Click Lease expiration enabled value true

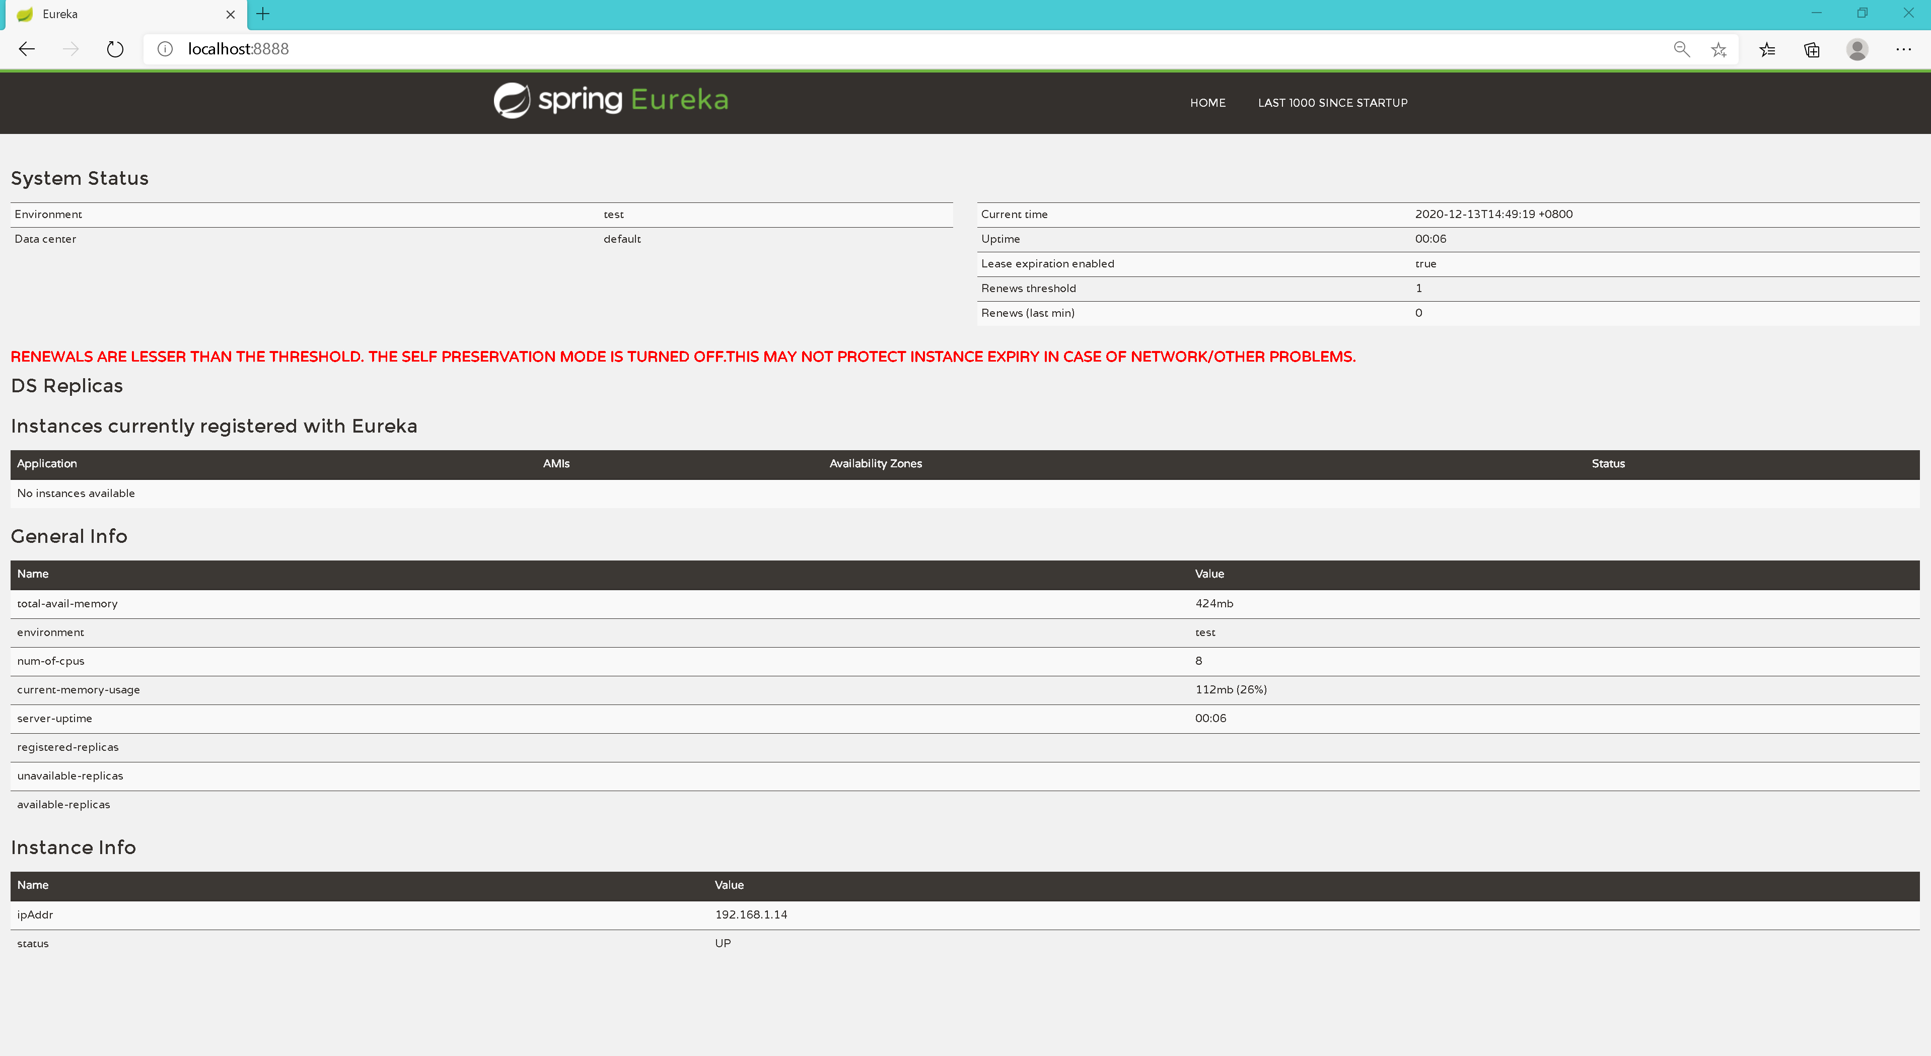pyautogui.click(x=1425, y=264)
